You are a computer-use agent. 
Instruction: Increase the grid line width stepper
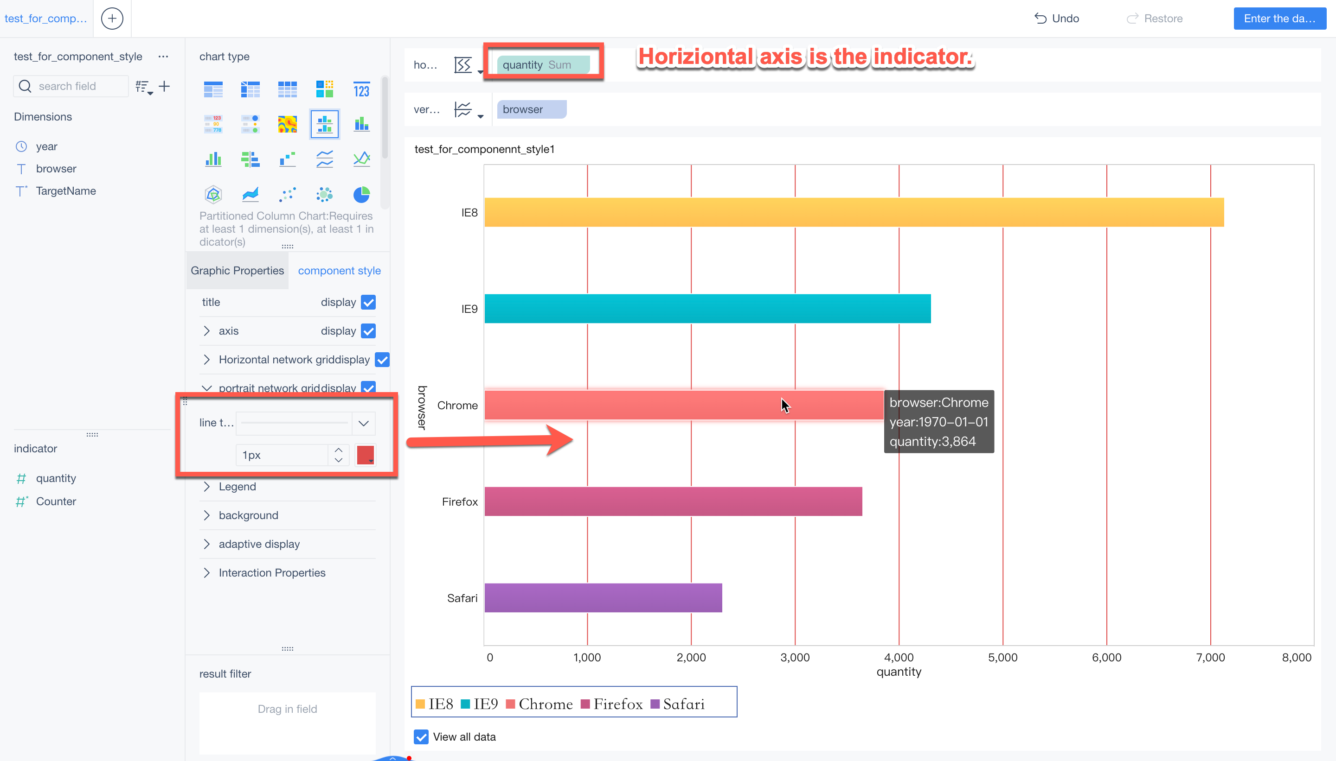pyautogui.click(x=339, y=450)
